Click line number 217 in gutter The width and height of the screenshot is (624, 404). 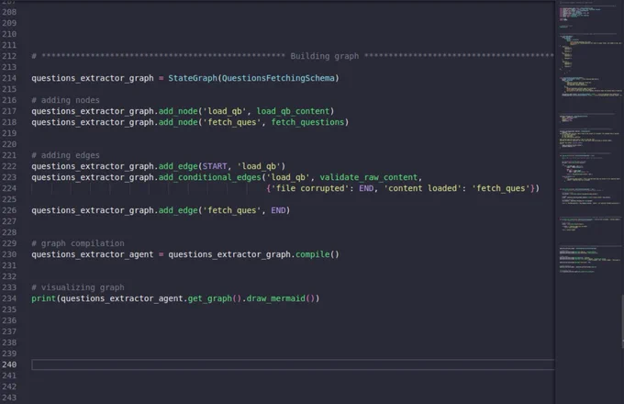coord(9,111)
